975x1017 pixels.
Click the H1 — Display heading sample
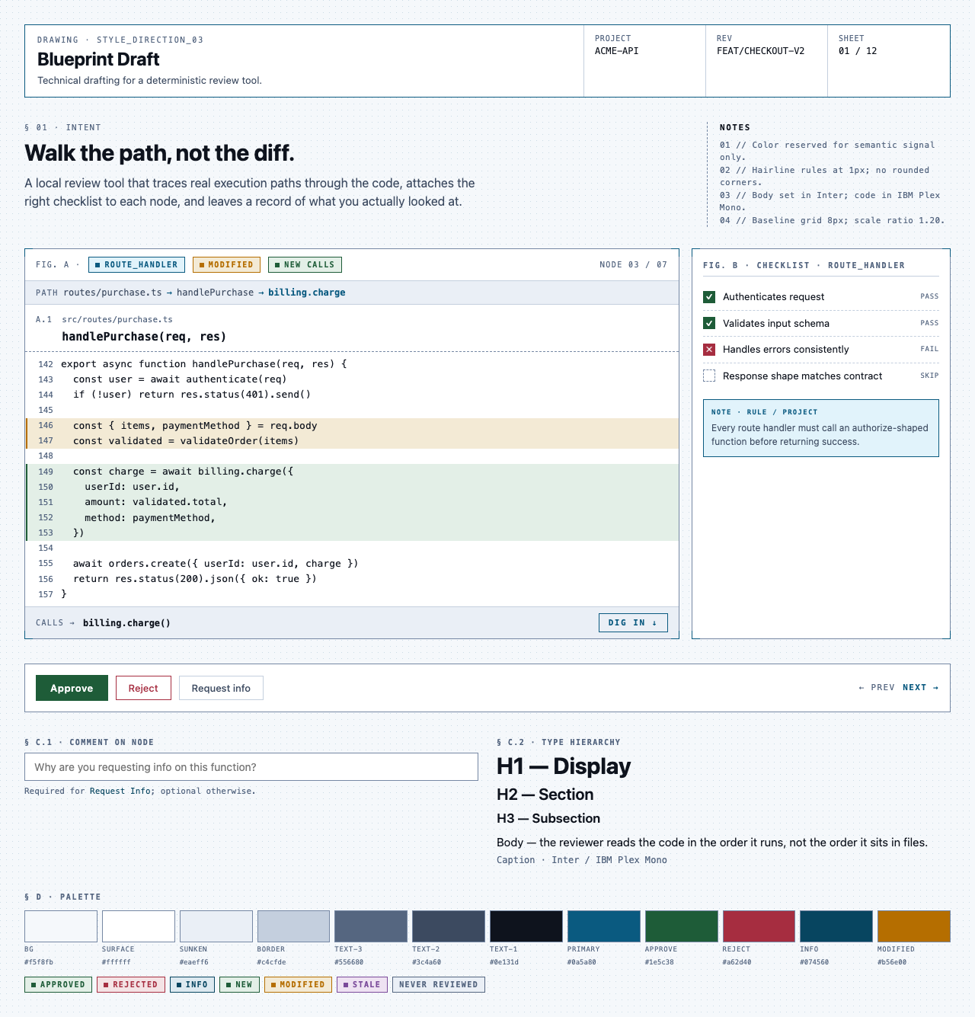tap(564, 766)
